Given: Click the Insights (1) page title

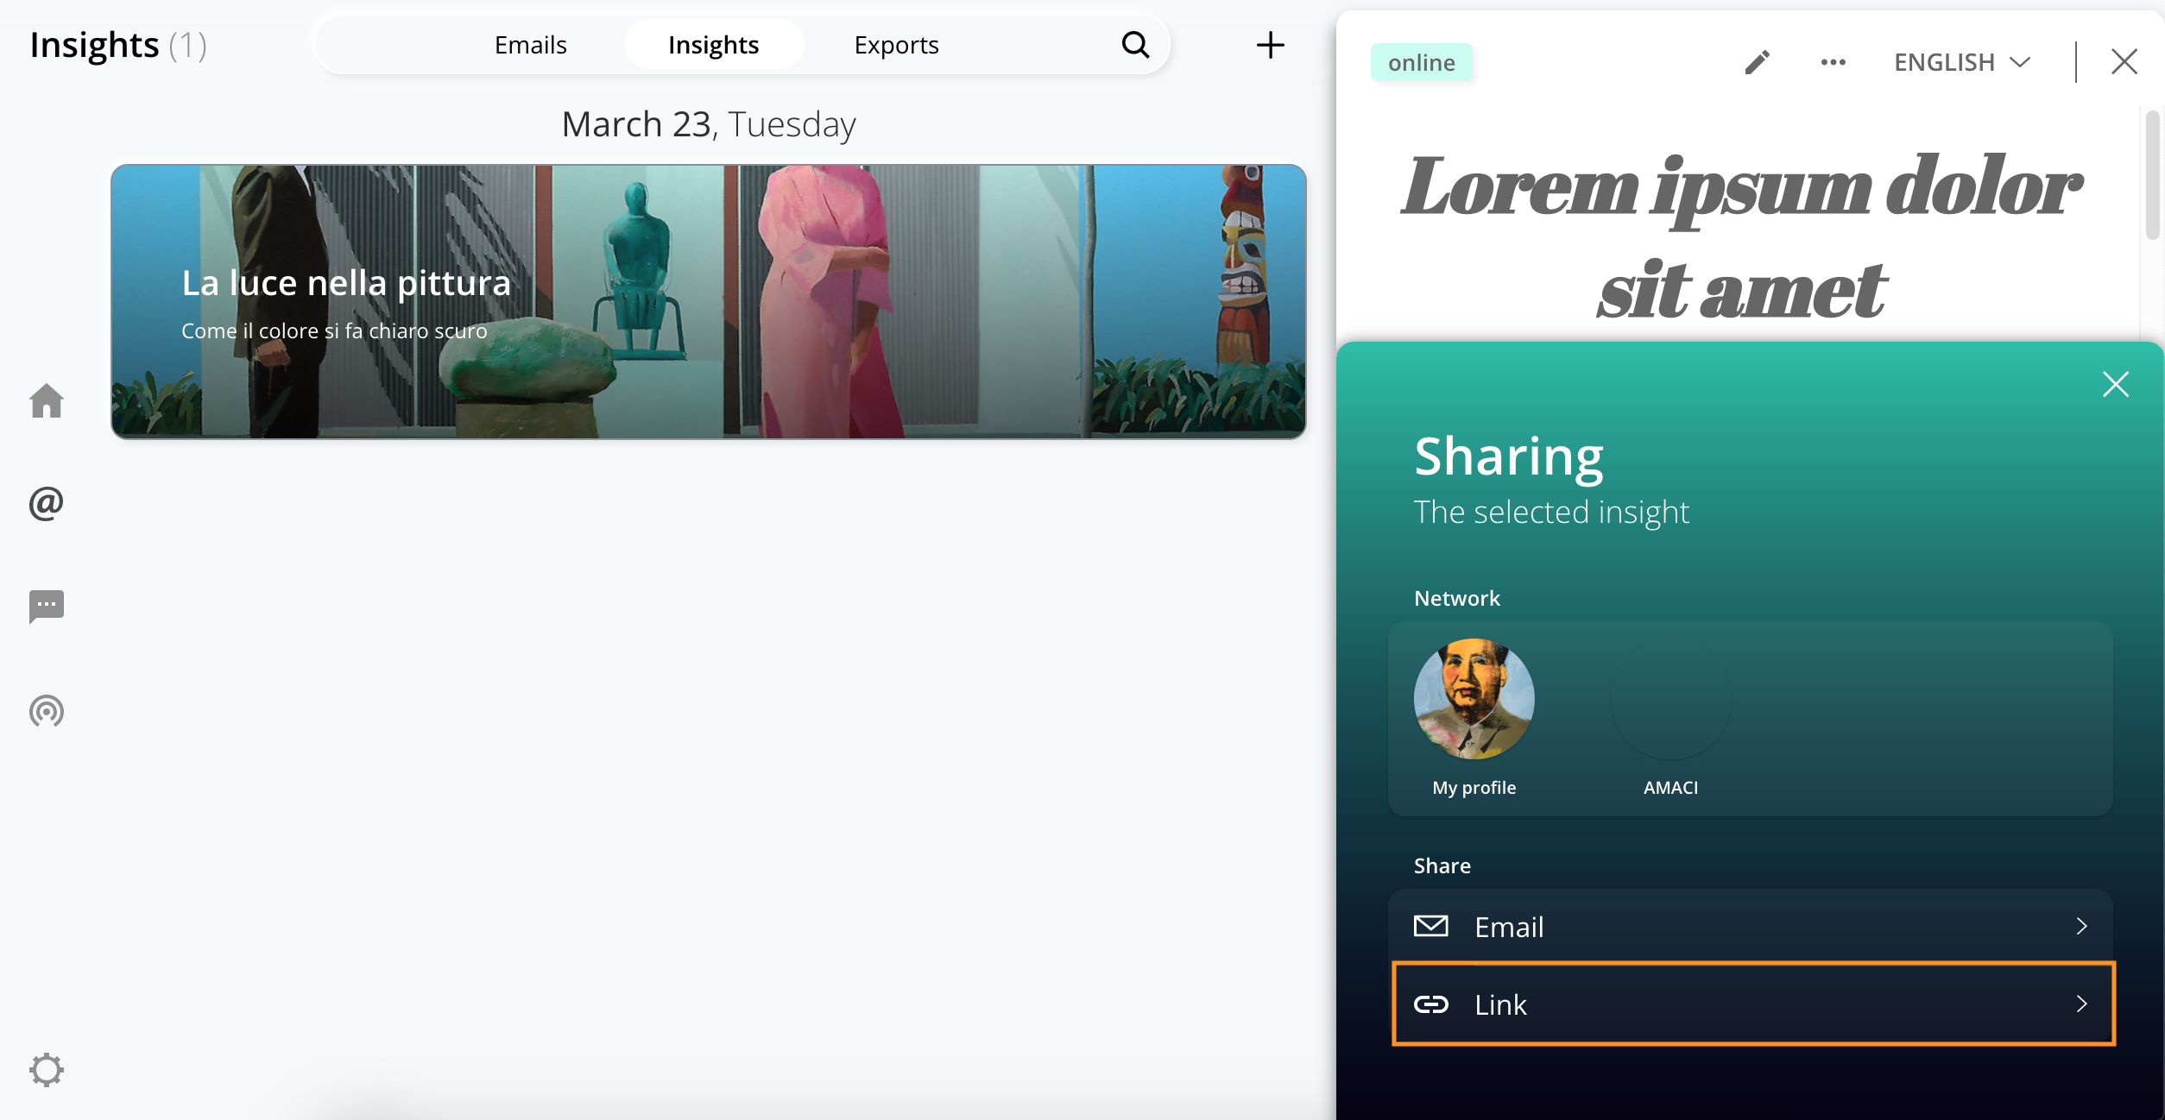Looking at the screenshot, I should [118, 45].
